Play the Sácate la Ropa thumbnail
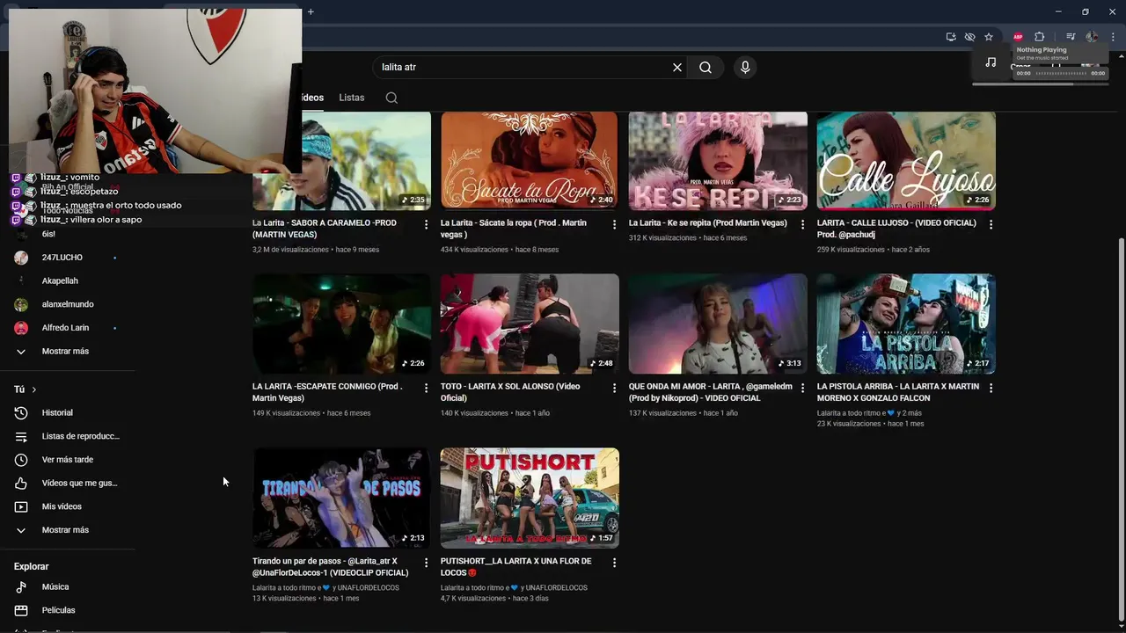 pyautogui.click(x=530, y=161)
